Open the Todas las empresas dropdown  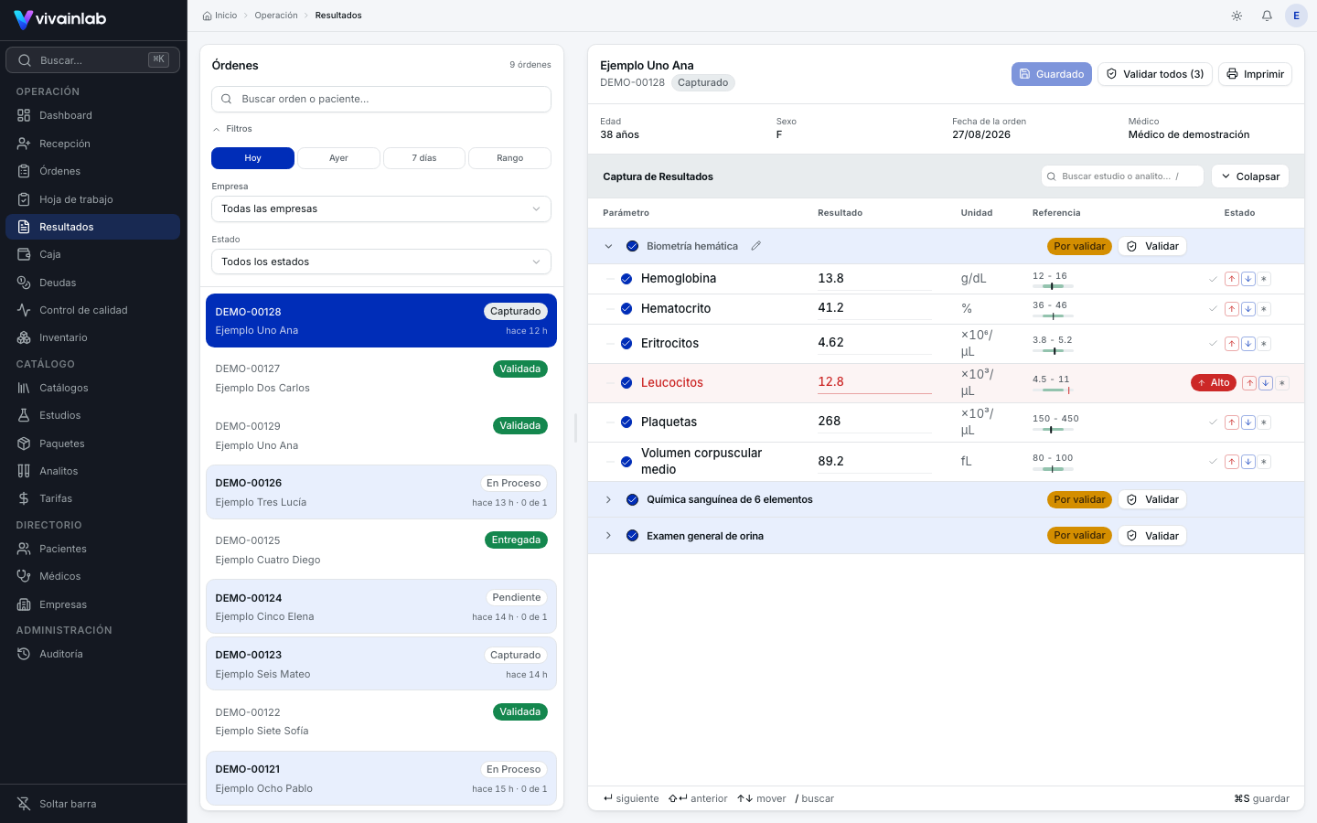click(381, 208)
